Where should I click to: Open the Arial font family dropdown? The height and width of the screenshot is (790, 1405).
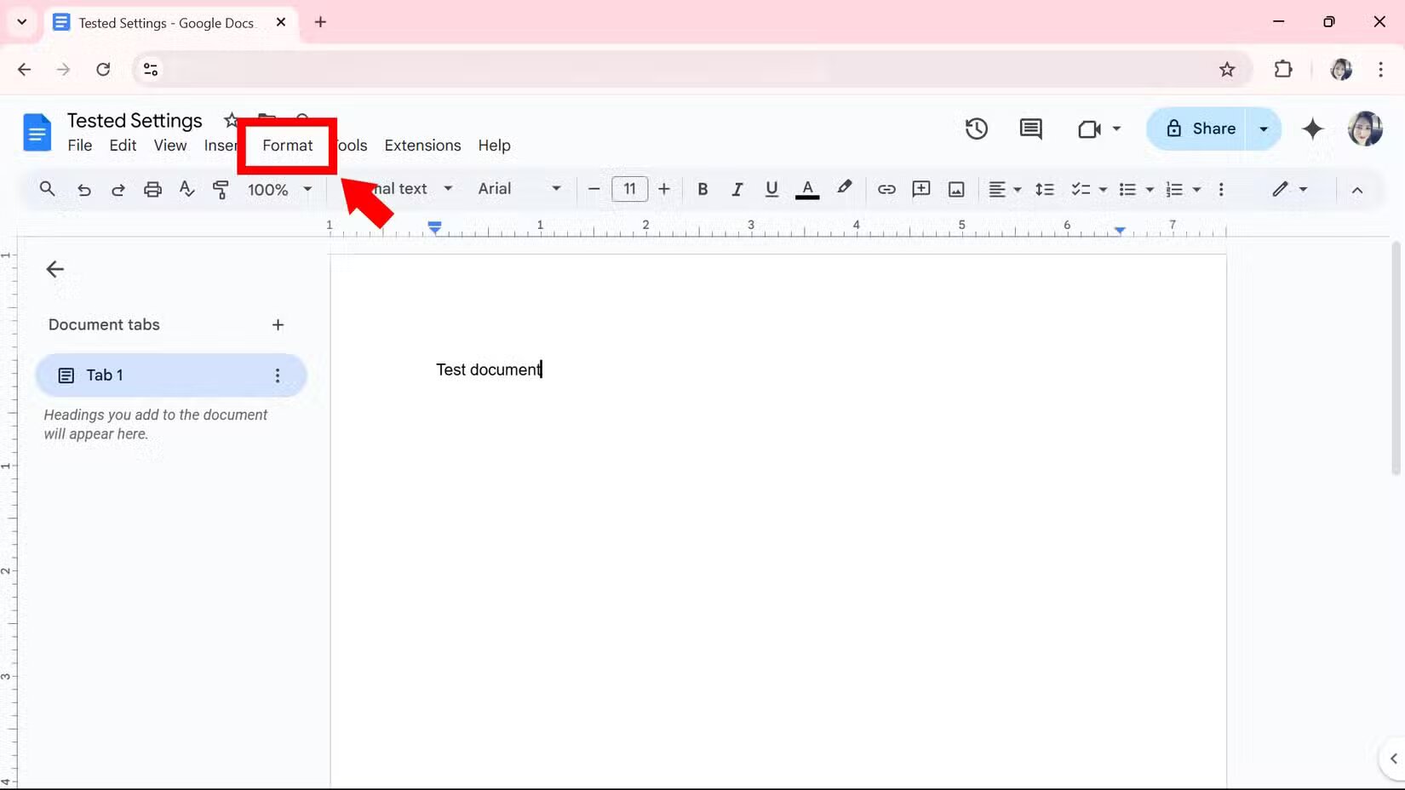(x=519, y=189)
